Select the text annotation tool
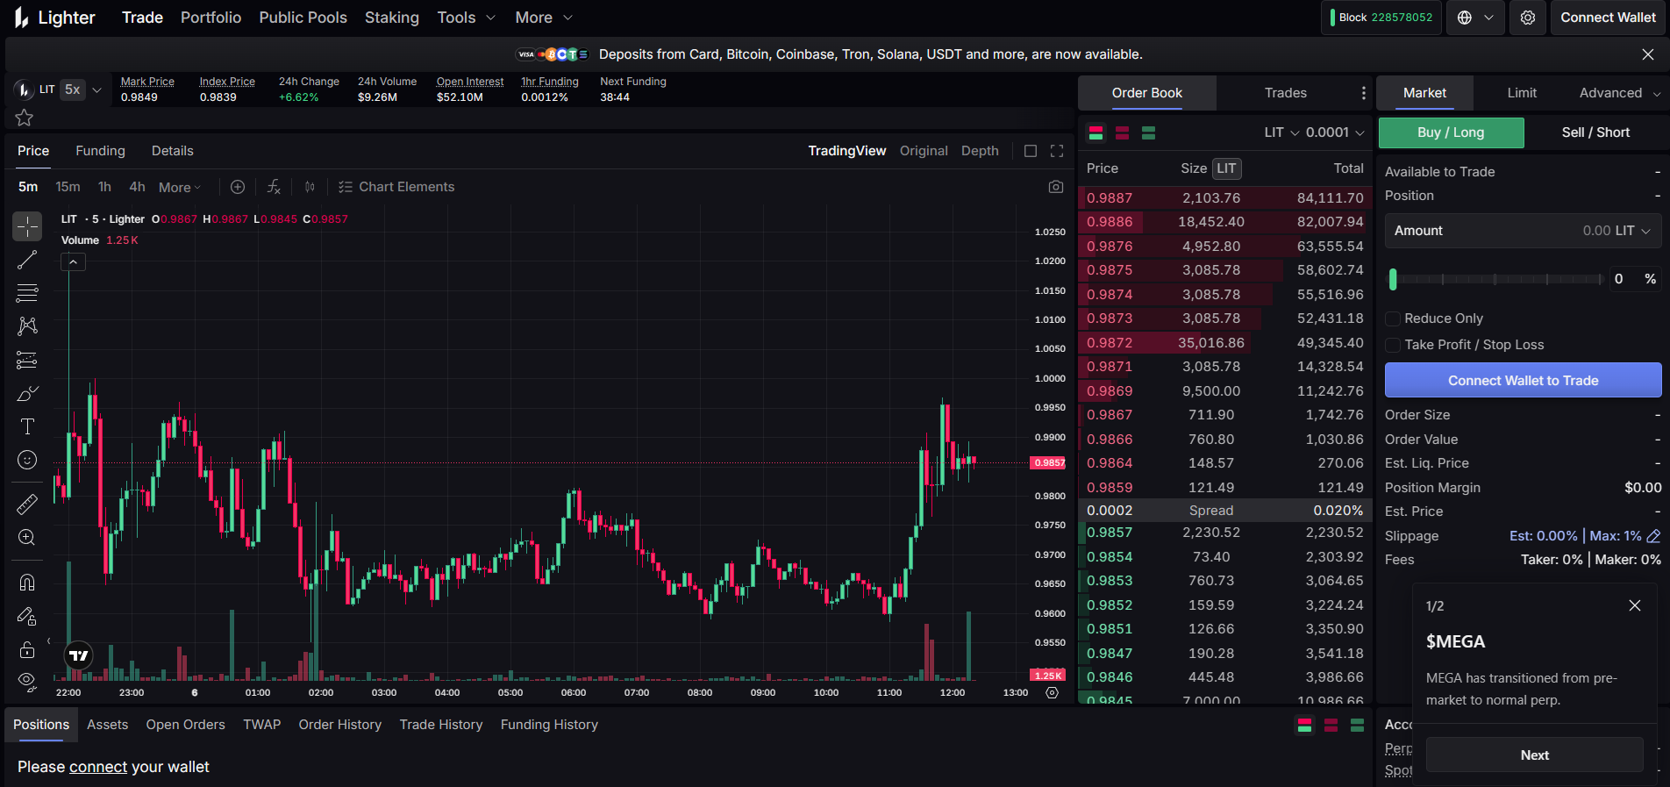 [27, 426]
